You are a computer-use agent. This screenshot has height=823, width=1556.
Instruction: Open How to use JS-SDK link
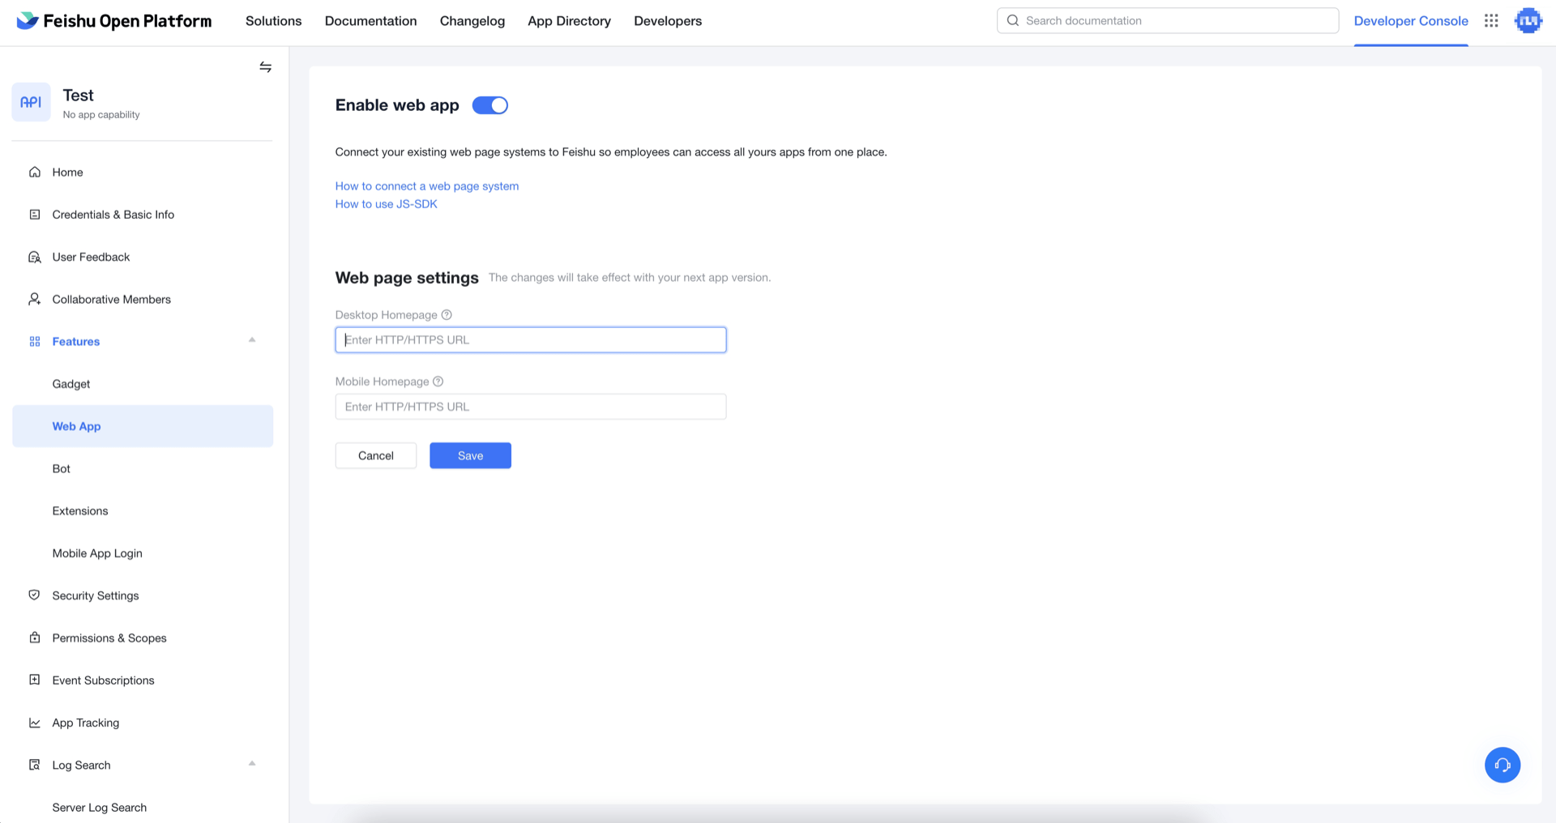[x=386, y=204]
